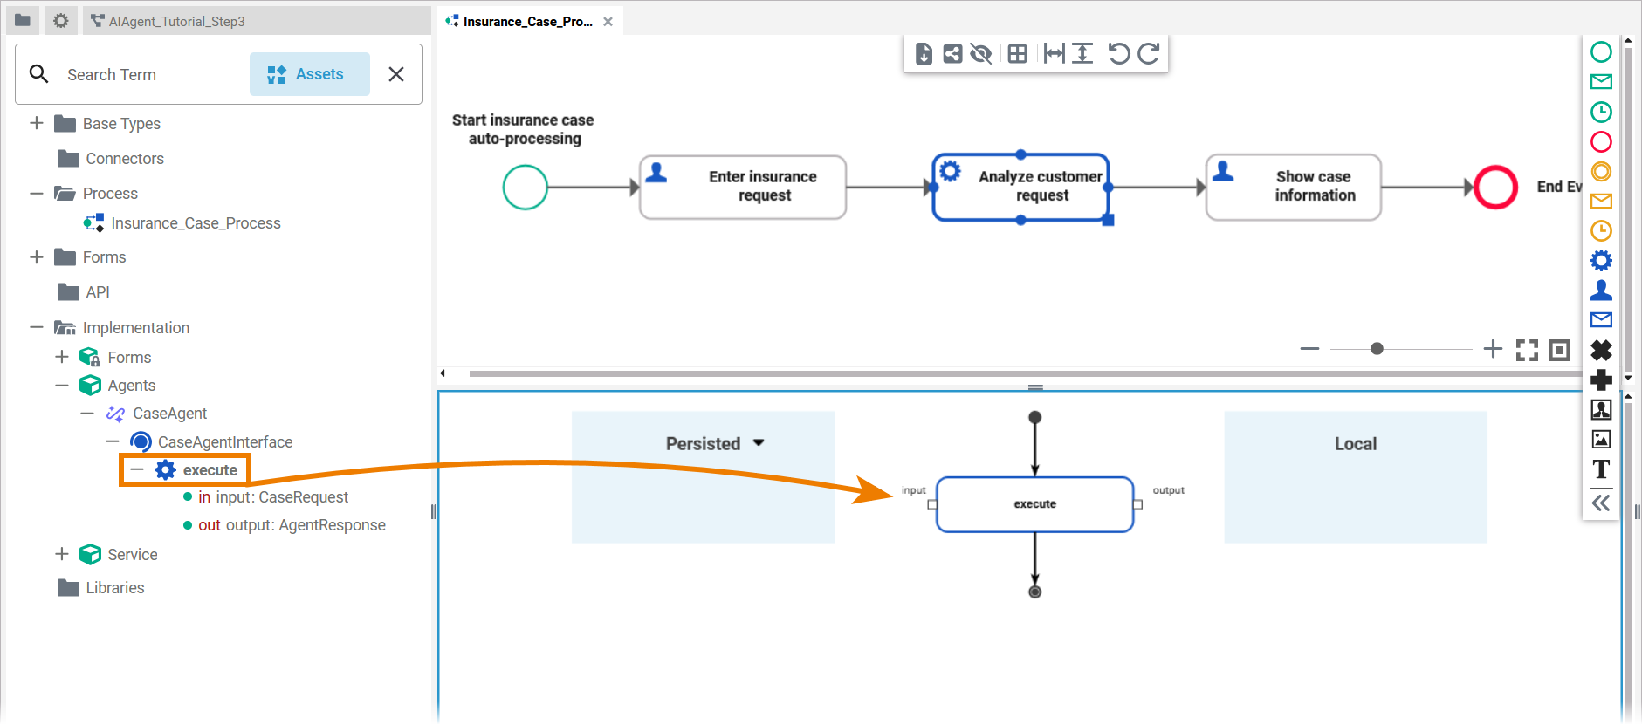Click the folder icon in the top-left bar
This screenshot has height=725, width=1642.
tap(23, 20)
